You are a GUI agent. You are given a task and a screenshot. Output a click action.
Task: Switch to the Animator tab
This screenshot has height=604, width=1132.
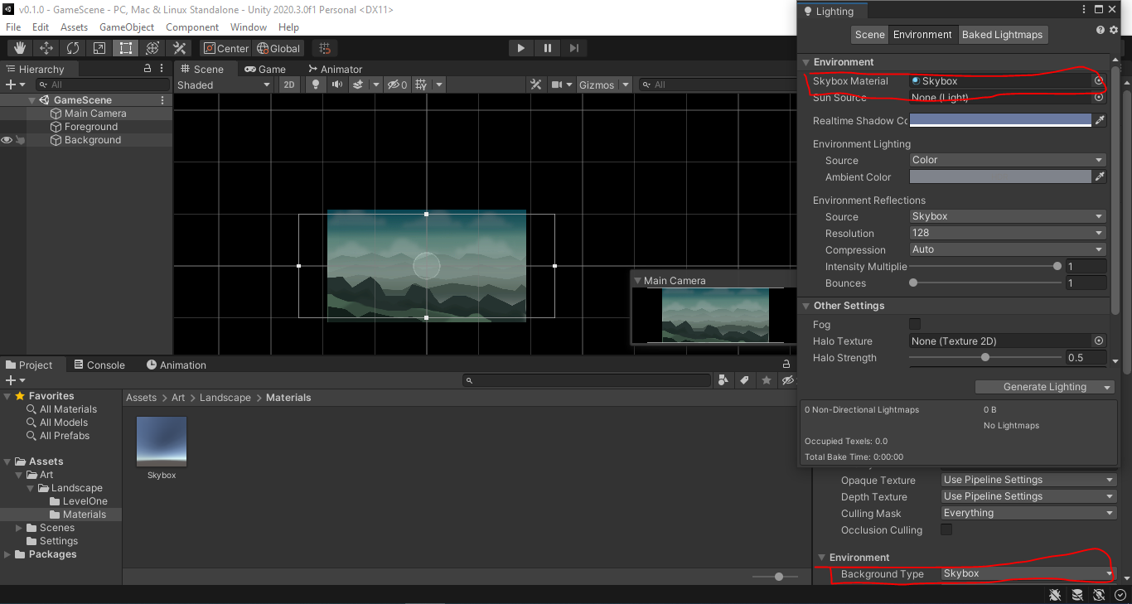pyautogui.click(x=335, y=69)
